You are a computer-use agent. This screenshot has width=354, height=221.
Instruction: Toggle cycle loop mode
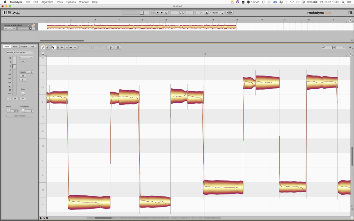pyautogui.click(x=166, y=13)
